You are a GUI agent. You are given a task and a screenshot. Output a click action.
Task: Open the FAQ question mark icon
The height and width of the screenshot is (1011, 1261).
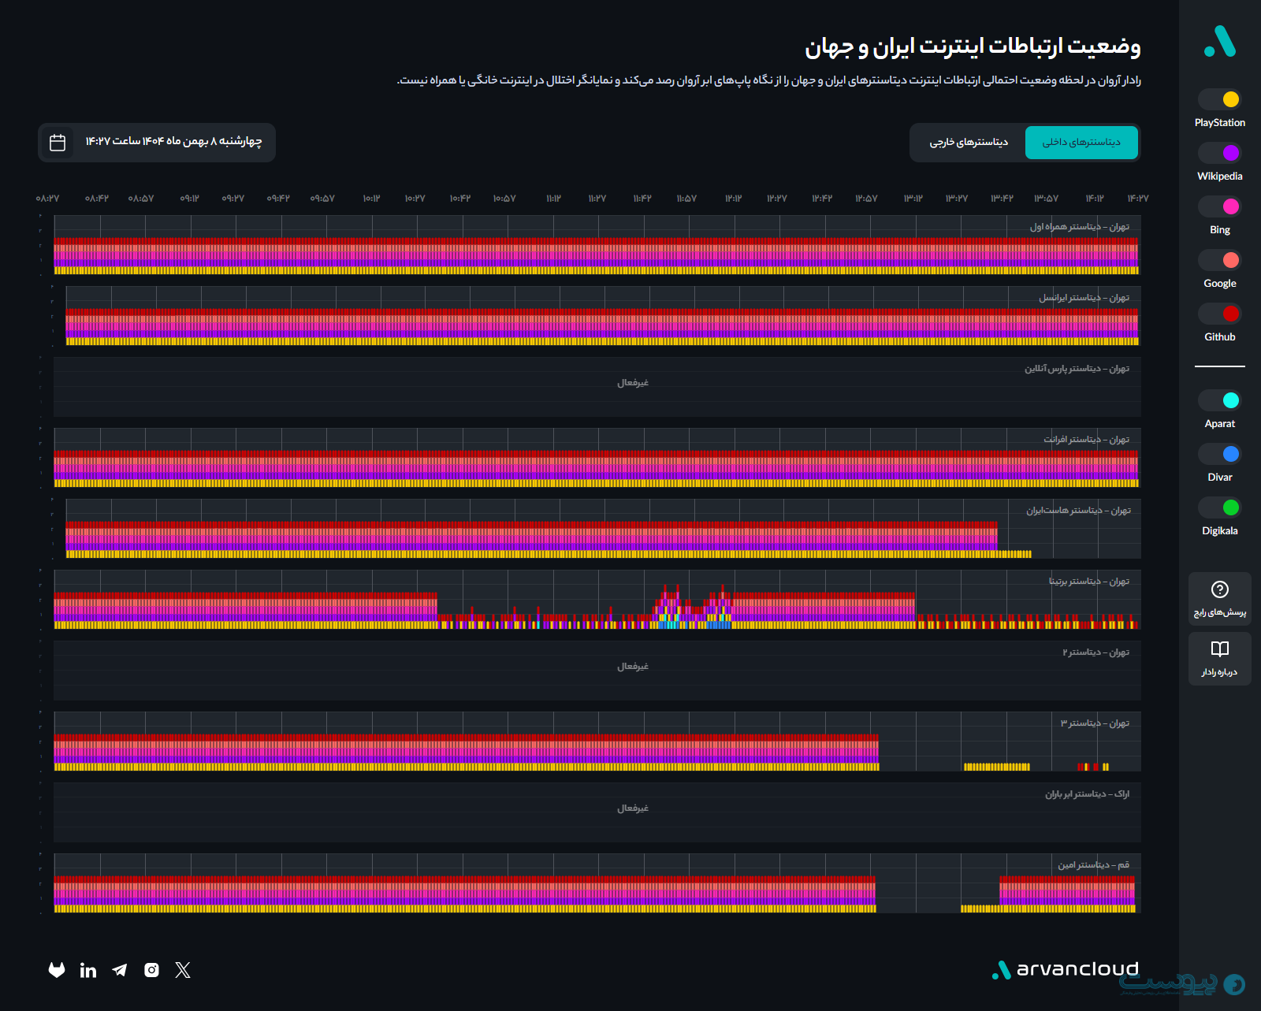[x=1219, y=589]
